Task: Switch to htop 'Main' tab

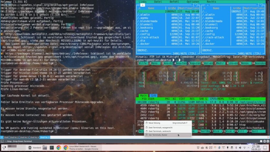Action: (143, 95)
